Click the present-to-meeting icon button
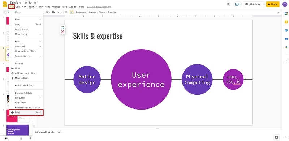289x141 pixels. click(237, 4)
